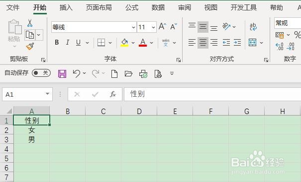Align text left
Image resolution: width=301 pixels, height=182 pixels.
pos(192,42)
